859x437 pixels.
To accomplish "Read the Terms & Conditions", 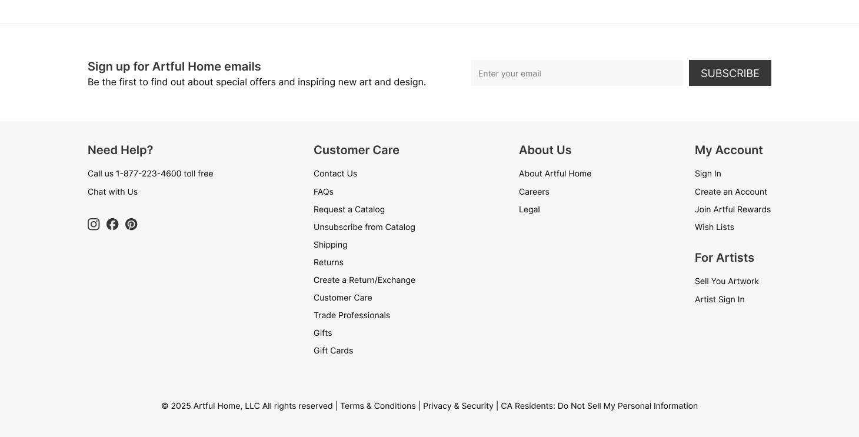I will point(378,406).
